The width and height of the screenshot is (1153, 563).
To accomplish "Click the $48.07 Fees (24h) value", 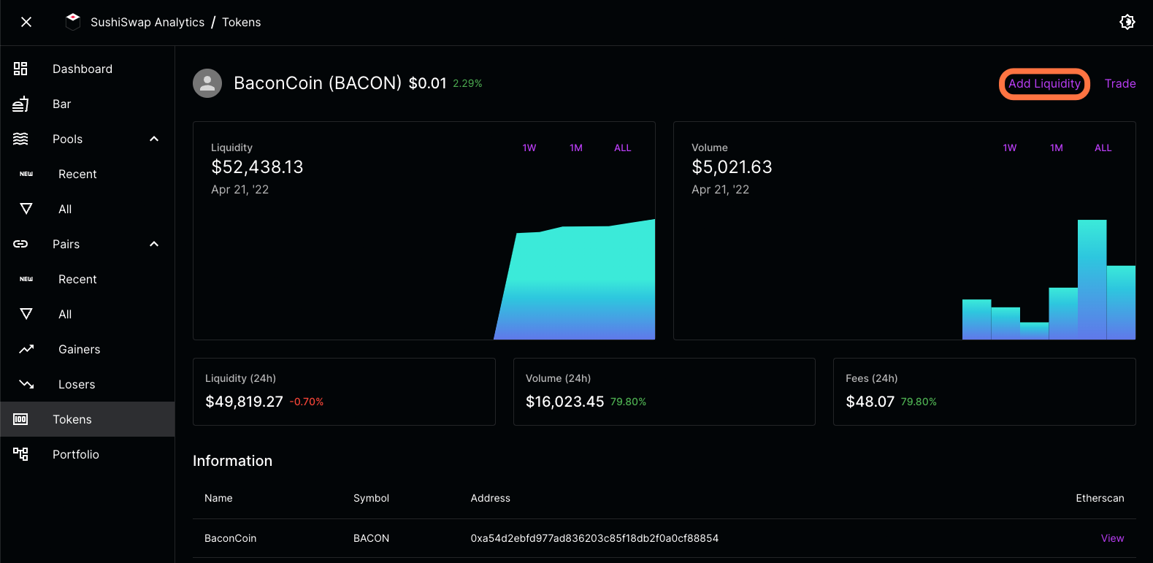I will coord(870,402).
